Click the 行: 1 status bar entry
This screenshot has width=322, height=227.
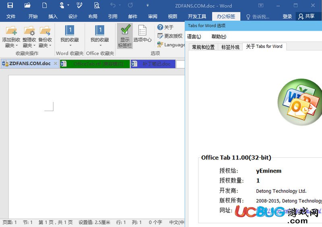pyautogui.click(x=121, y=222)
